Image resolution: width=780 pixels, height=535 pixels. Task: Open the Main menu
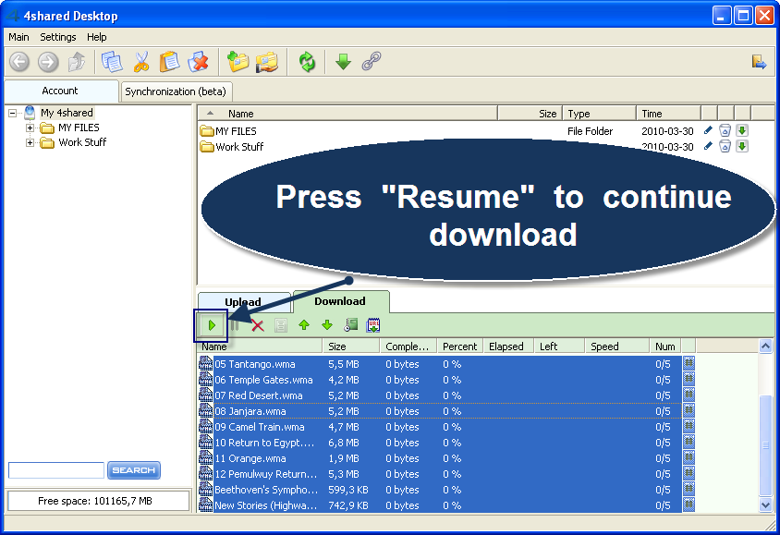pos(18,37)
